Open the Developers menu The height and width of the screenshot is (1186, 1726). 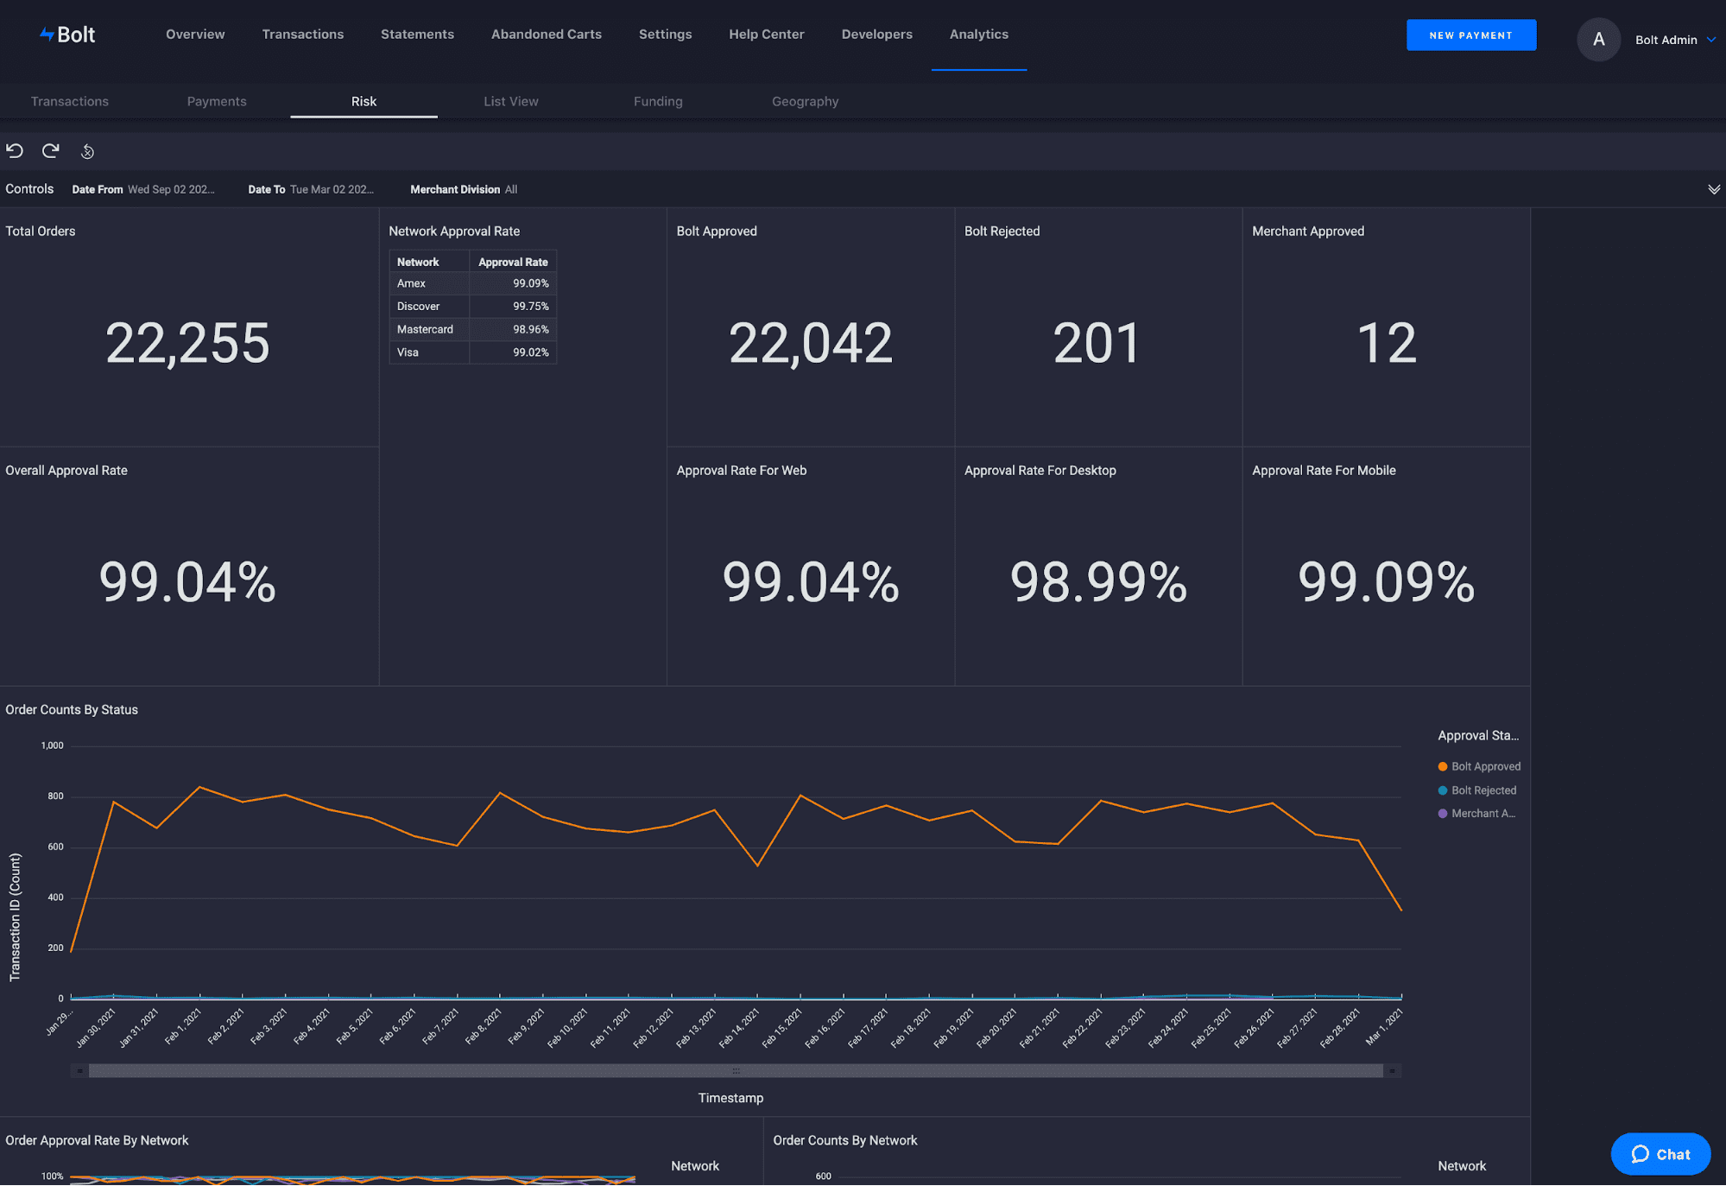point(876,35)
